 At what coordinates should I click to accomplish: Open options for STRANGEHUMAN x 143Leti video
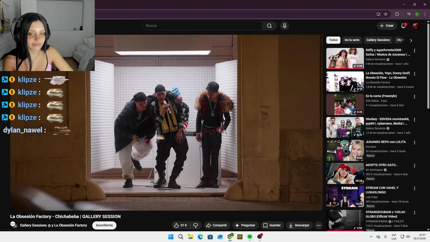(414, 213)
